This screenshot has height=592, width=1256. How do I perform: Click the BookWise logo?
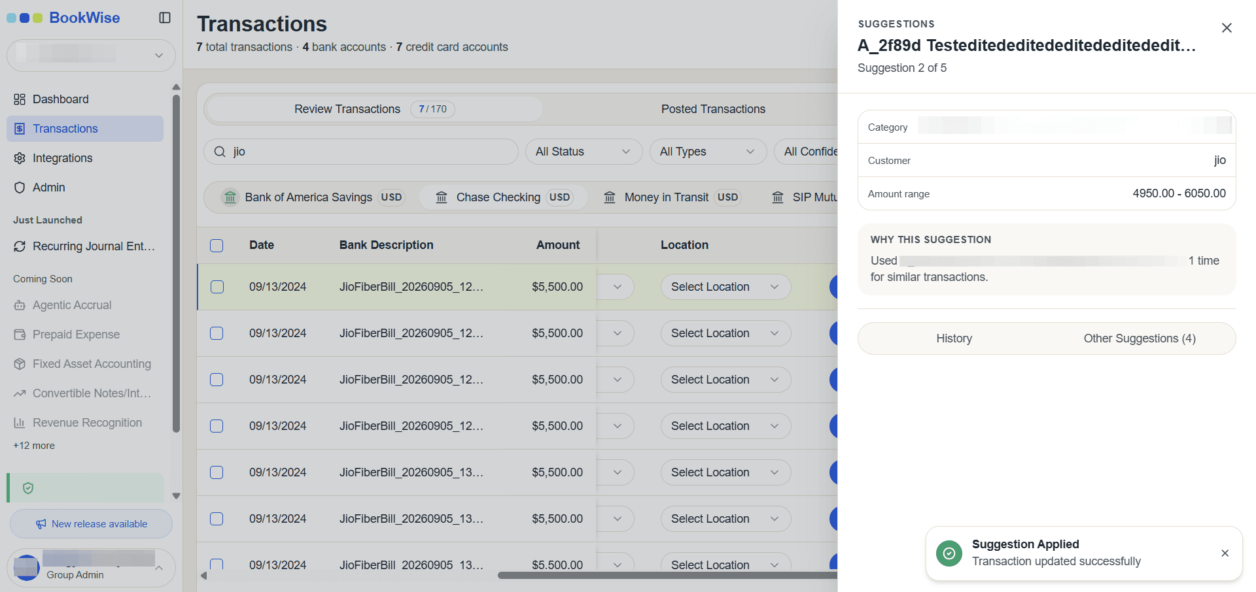click(63, 18)
